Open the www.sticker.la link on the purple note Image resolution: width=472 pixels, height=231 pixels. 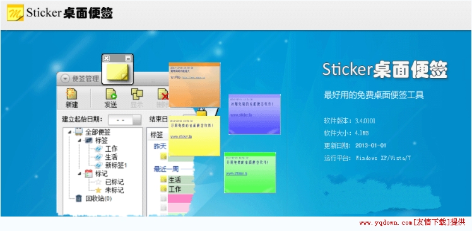pos(241,115)
